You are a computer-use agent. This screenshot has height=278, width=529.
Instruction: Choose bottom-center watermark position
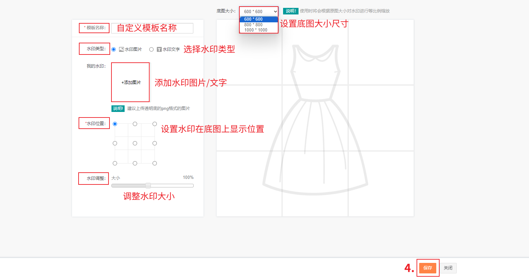tap(135, 163)
